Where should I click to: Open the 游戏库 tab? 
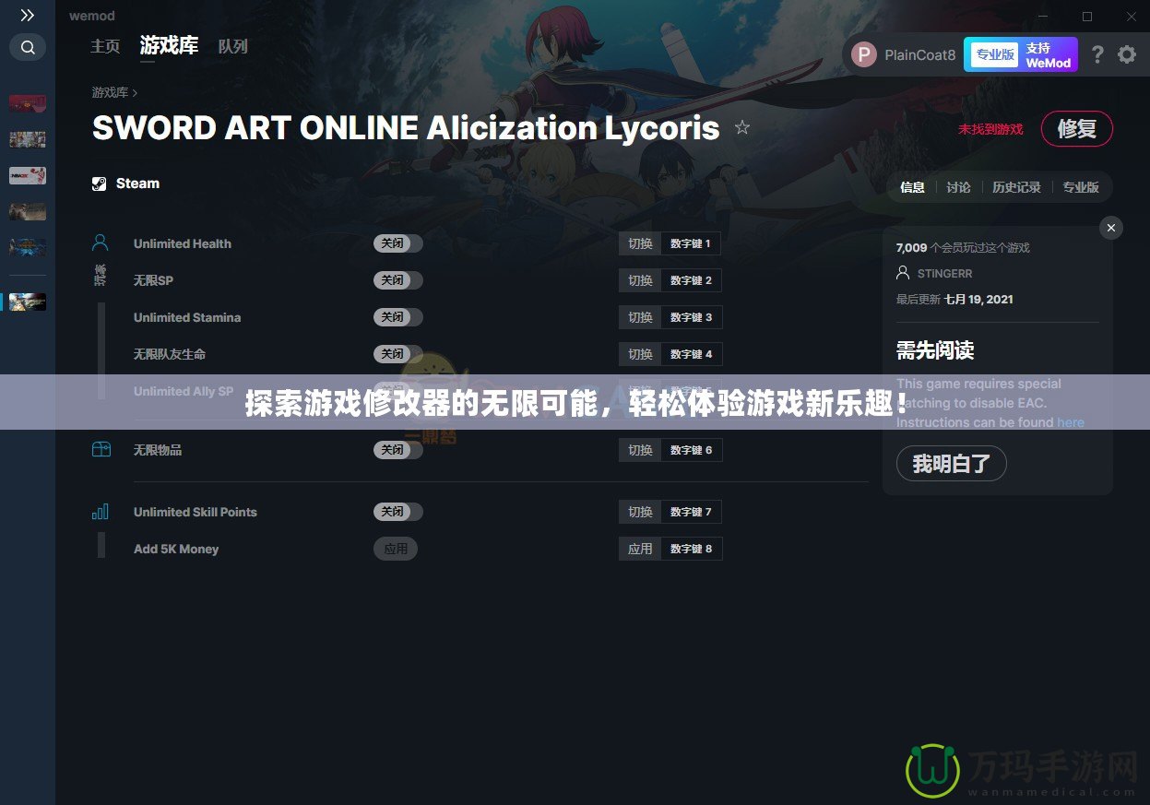(x=169, y=45)
